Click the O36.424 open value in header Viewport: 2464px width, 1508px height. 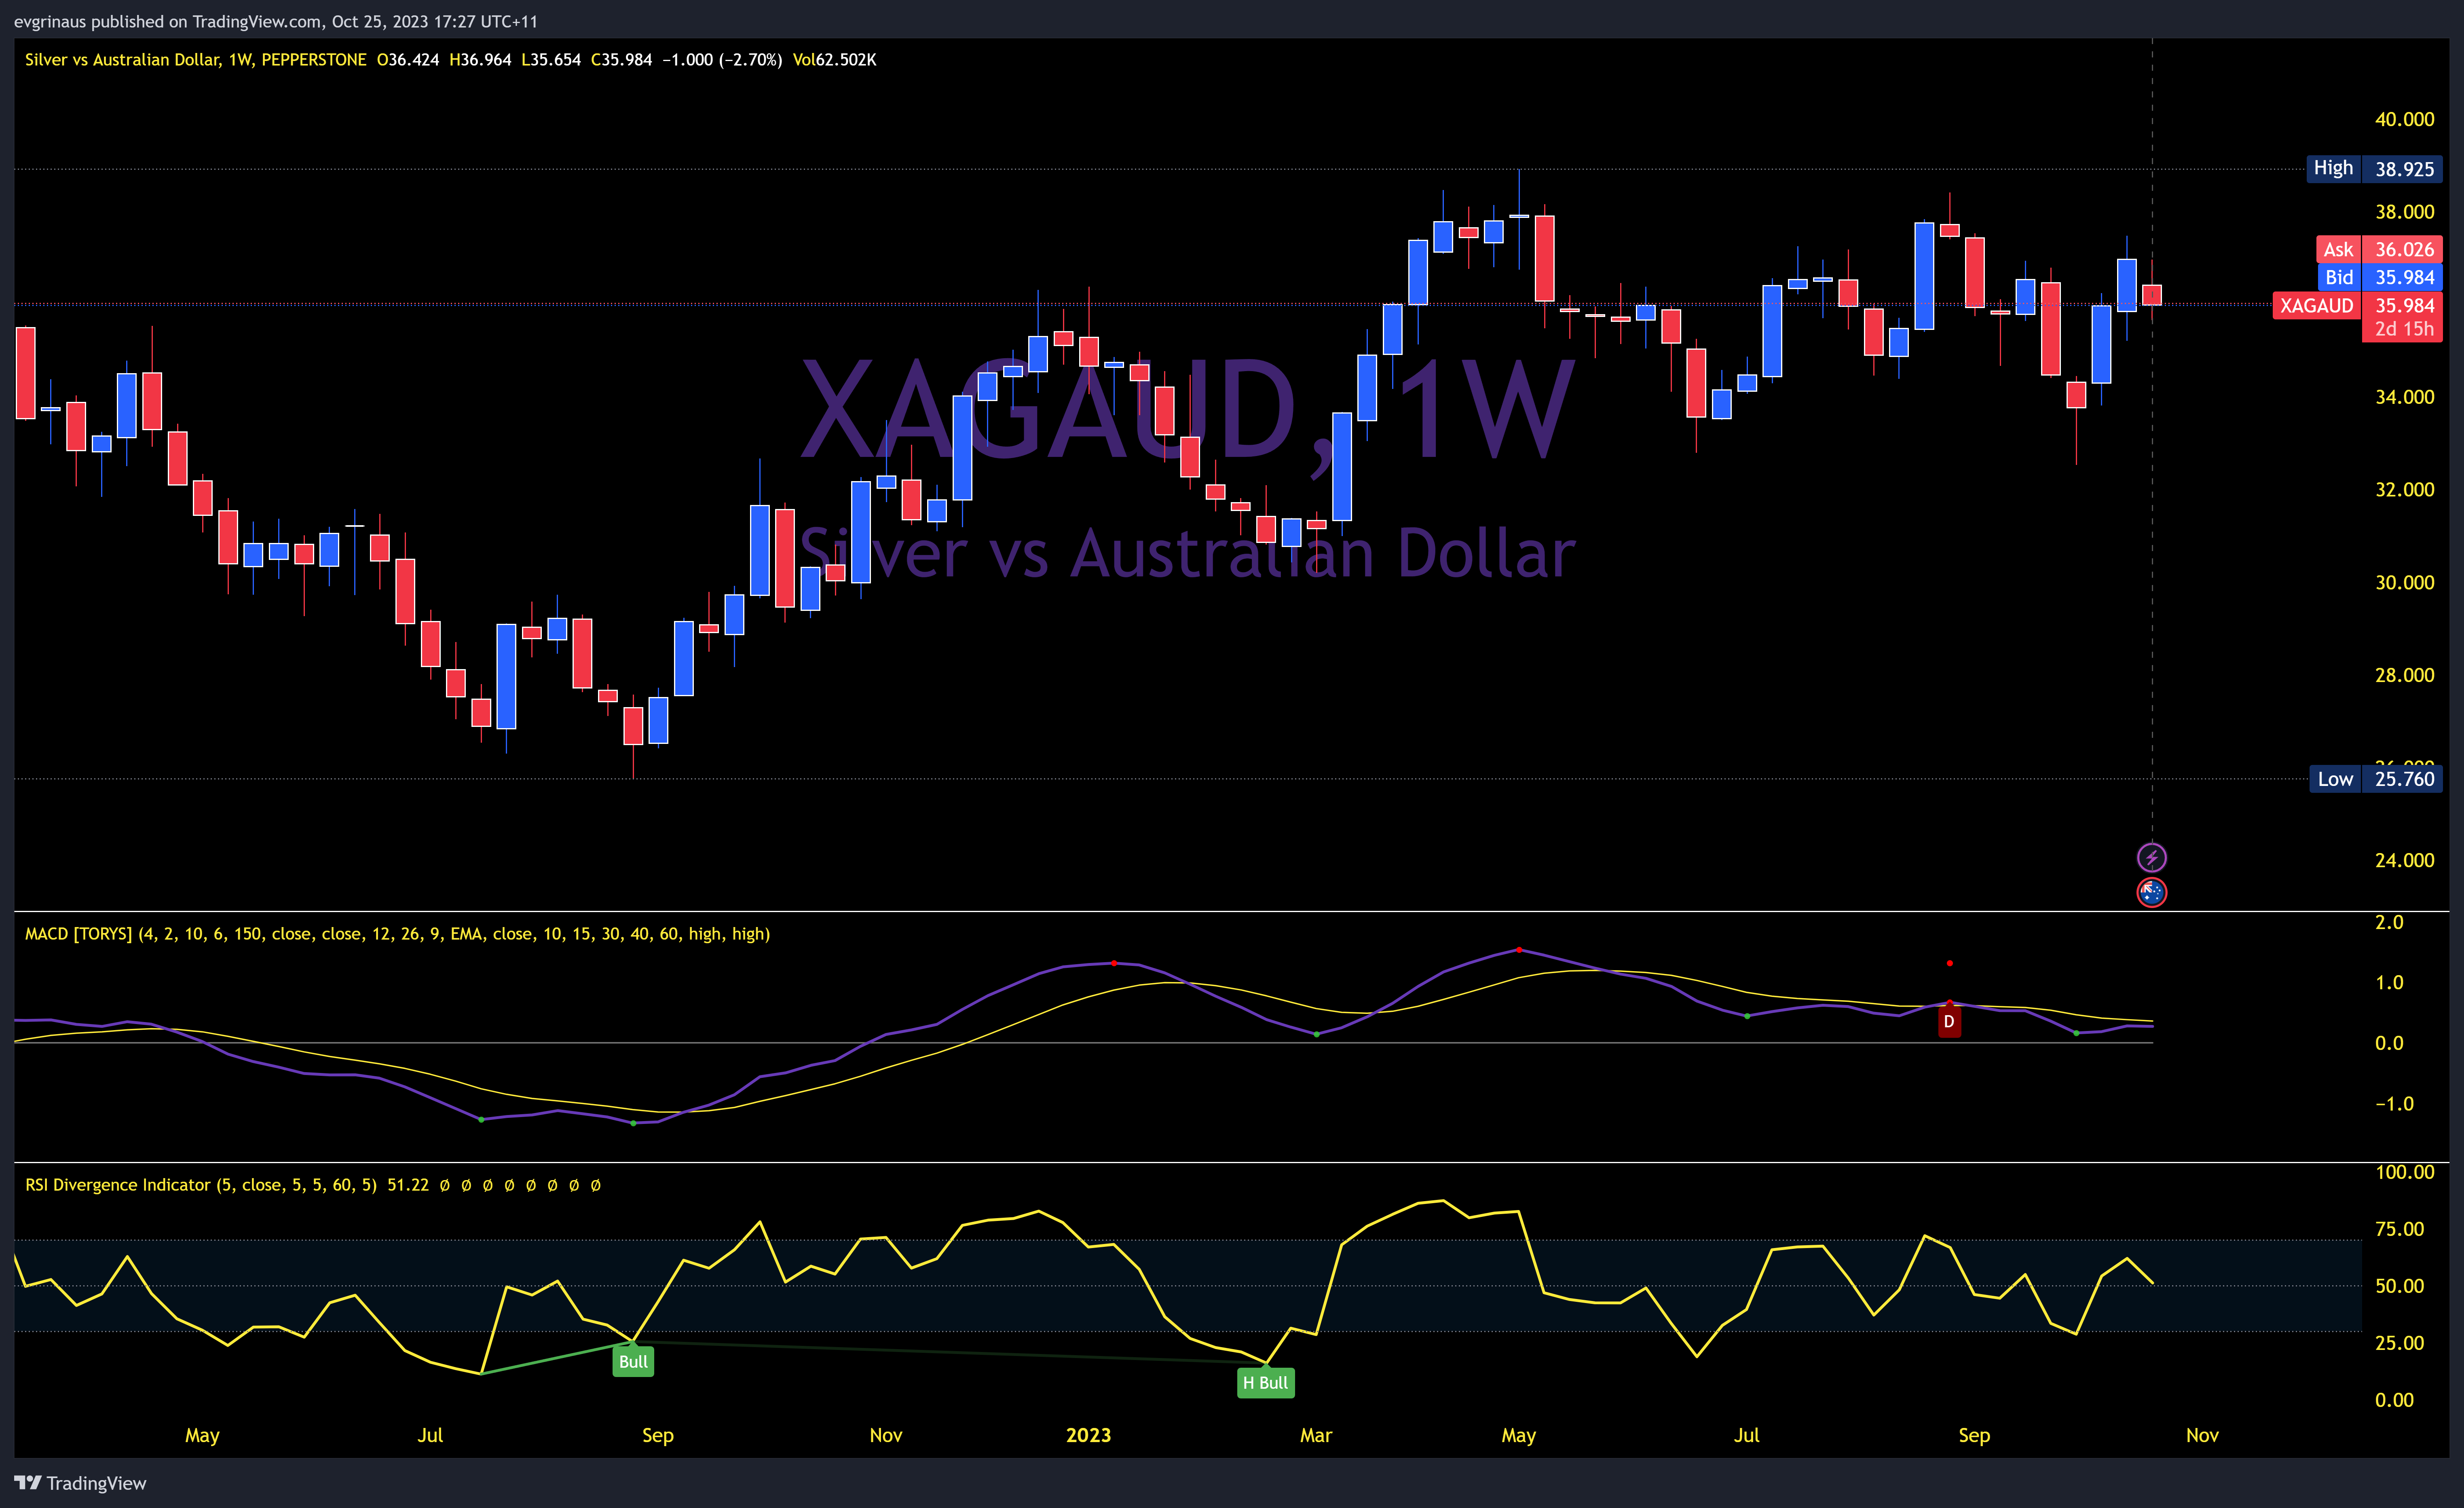coord(408,60)
